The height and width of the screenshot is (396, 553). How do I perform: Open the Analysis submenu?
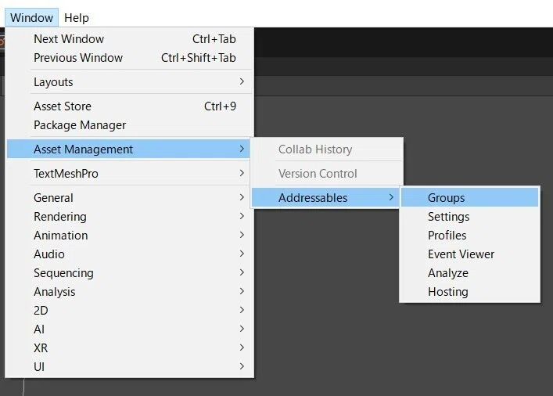tap(129, 292)
